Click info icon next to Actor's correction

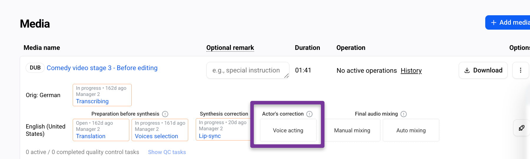pyautogui.click(x=309, y=114)
